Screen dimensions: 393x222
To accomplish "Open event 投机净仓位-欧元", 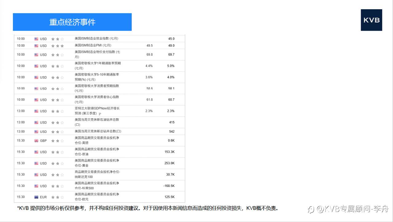I will point(97,197).
